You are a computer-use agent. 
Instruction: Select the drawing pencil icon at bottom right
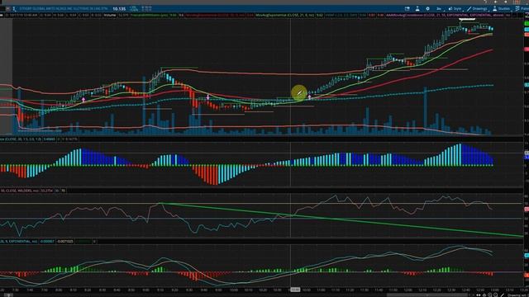[x=503, y=295]
